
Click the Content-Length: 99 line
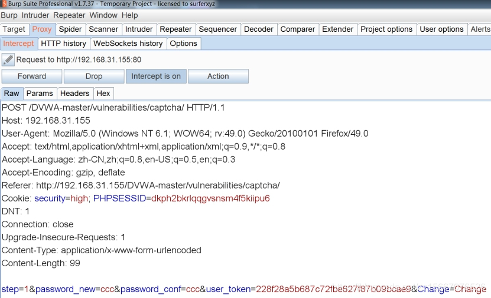(x=41, y=263)
